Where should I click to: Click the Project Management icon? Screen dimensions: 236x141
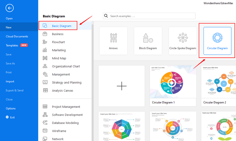[45, 107]
